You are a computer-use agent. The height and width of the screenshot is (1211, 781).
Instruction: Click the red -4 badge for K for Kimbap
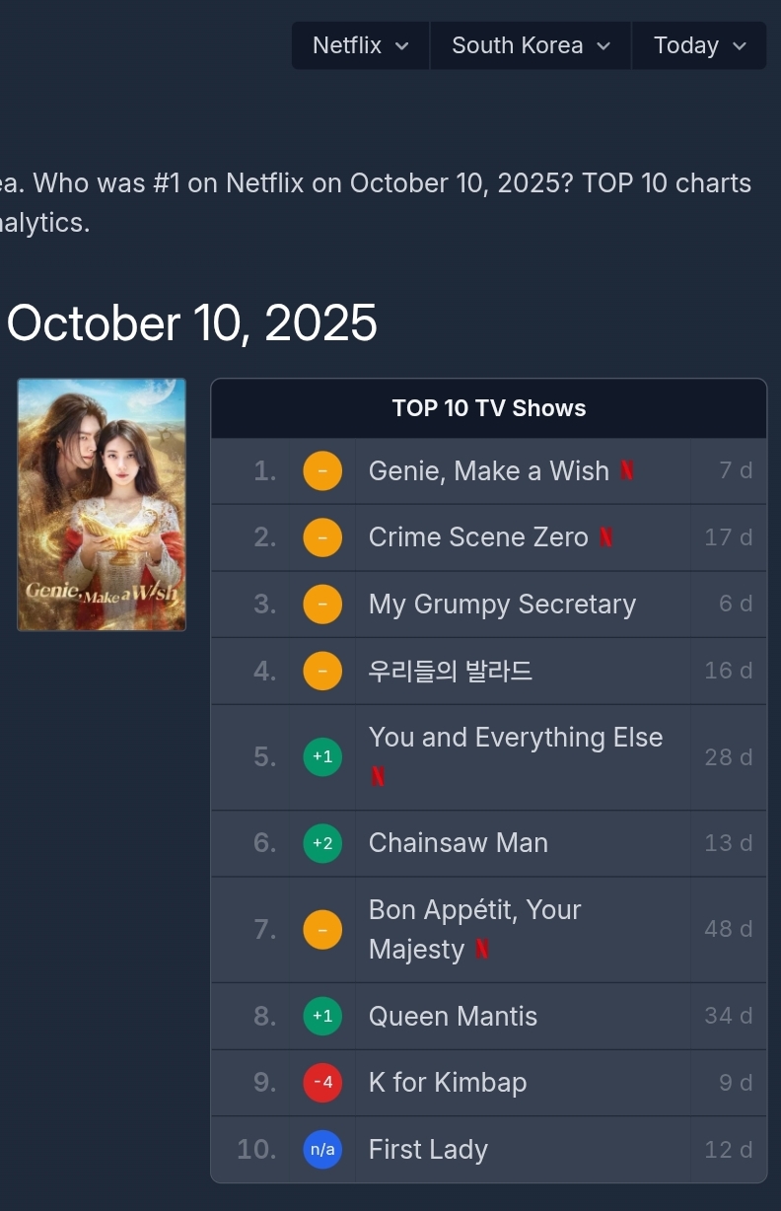[x=322, y=1083]
